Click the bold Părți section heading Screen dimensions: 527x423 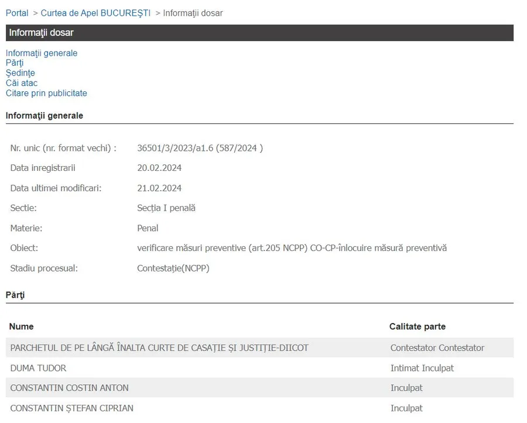click(15, 295)
